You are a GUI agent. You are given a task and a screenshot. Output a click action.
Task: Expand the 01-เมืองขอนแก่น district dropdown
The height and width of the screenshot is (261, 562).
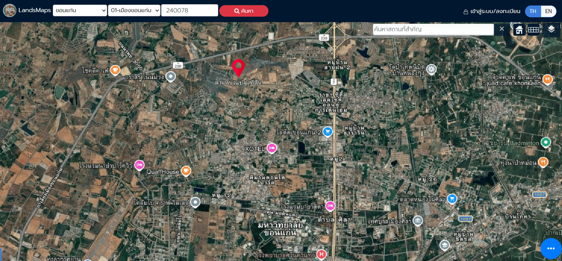(x=134, y=11)
